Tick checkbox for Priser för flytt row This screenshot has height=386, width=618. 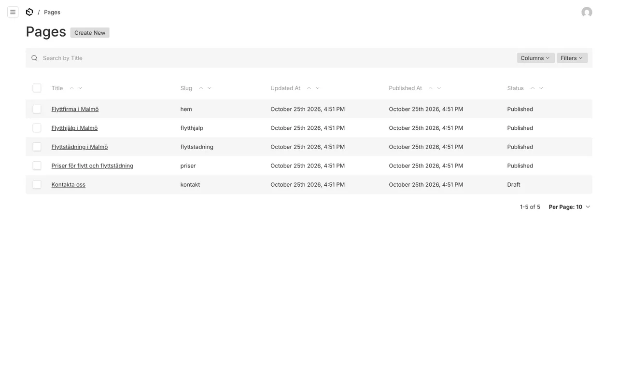(x=37, y=165)
